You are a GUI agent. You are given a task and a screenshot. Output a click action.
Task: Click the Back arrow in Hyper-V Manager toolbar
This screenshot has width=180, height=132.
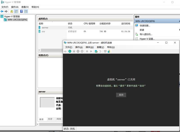pyautogui.click(x=2, y=12)
